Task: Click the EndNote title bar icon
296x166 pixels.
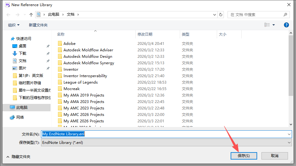Action: click(x=7, y=5)
